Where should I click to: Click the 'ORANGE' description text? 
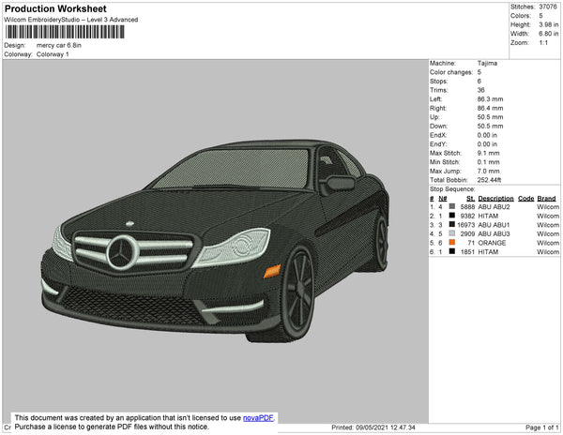click(x=492, y=243)
